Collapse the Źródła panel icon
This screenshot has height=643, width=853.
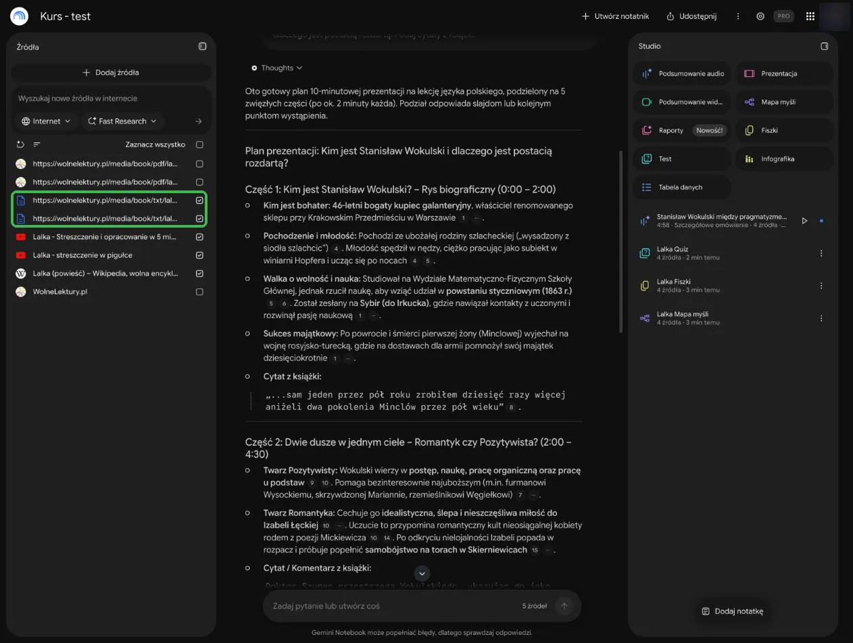click(202, 47)
